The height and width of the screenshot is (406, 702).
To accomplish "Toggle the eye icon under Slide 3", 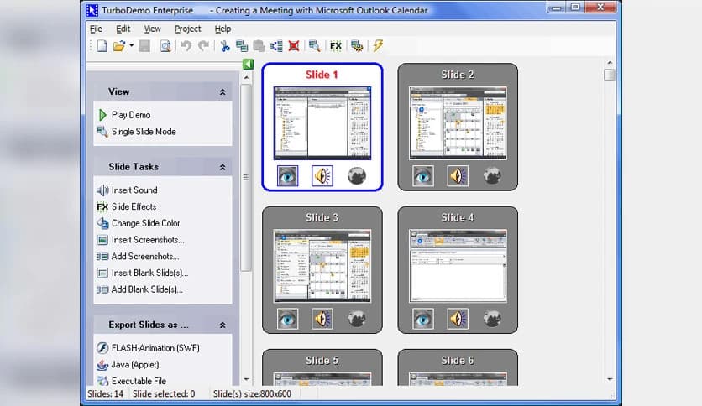I will (288, 319).
